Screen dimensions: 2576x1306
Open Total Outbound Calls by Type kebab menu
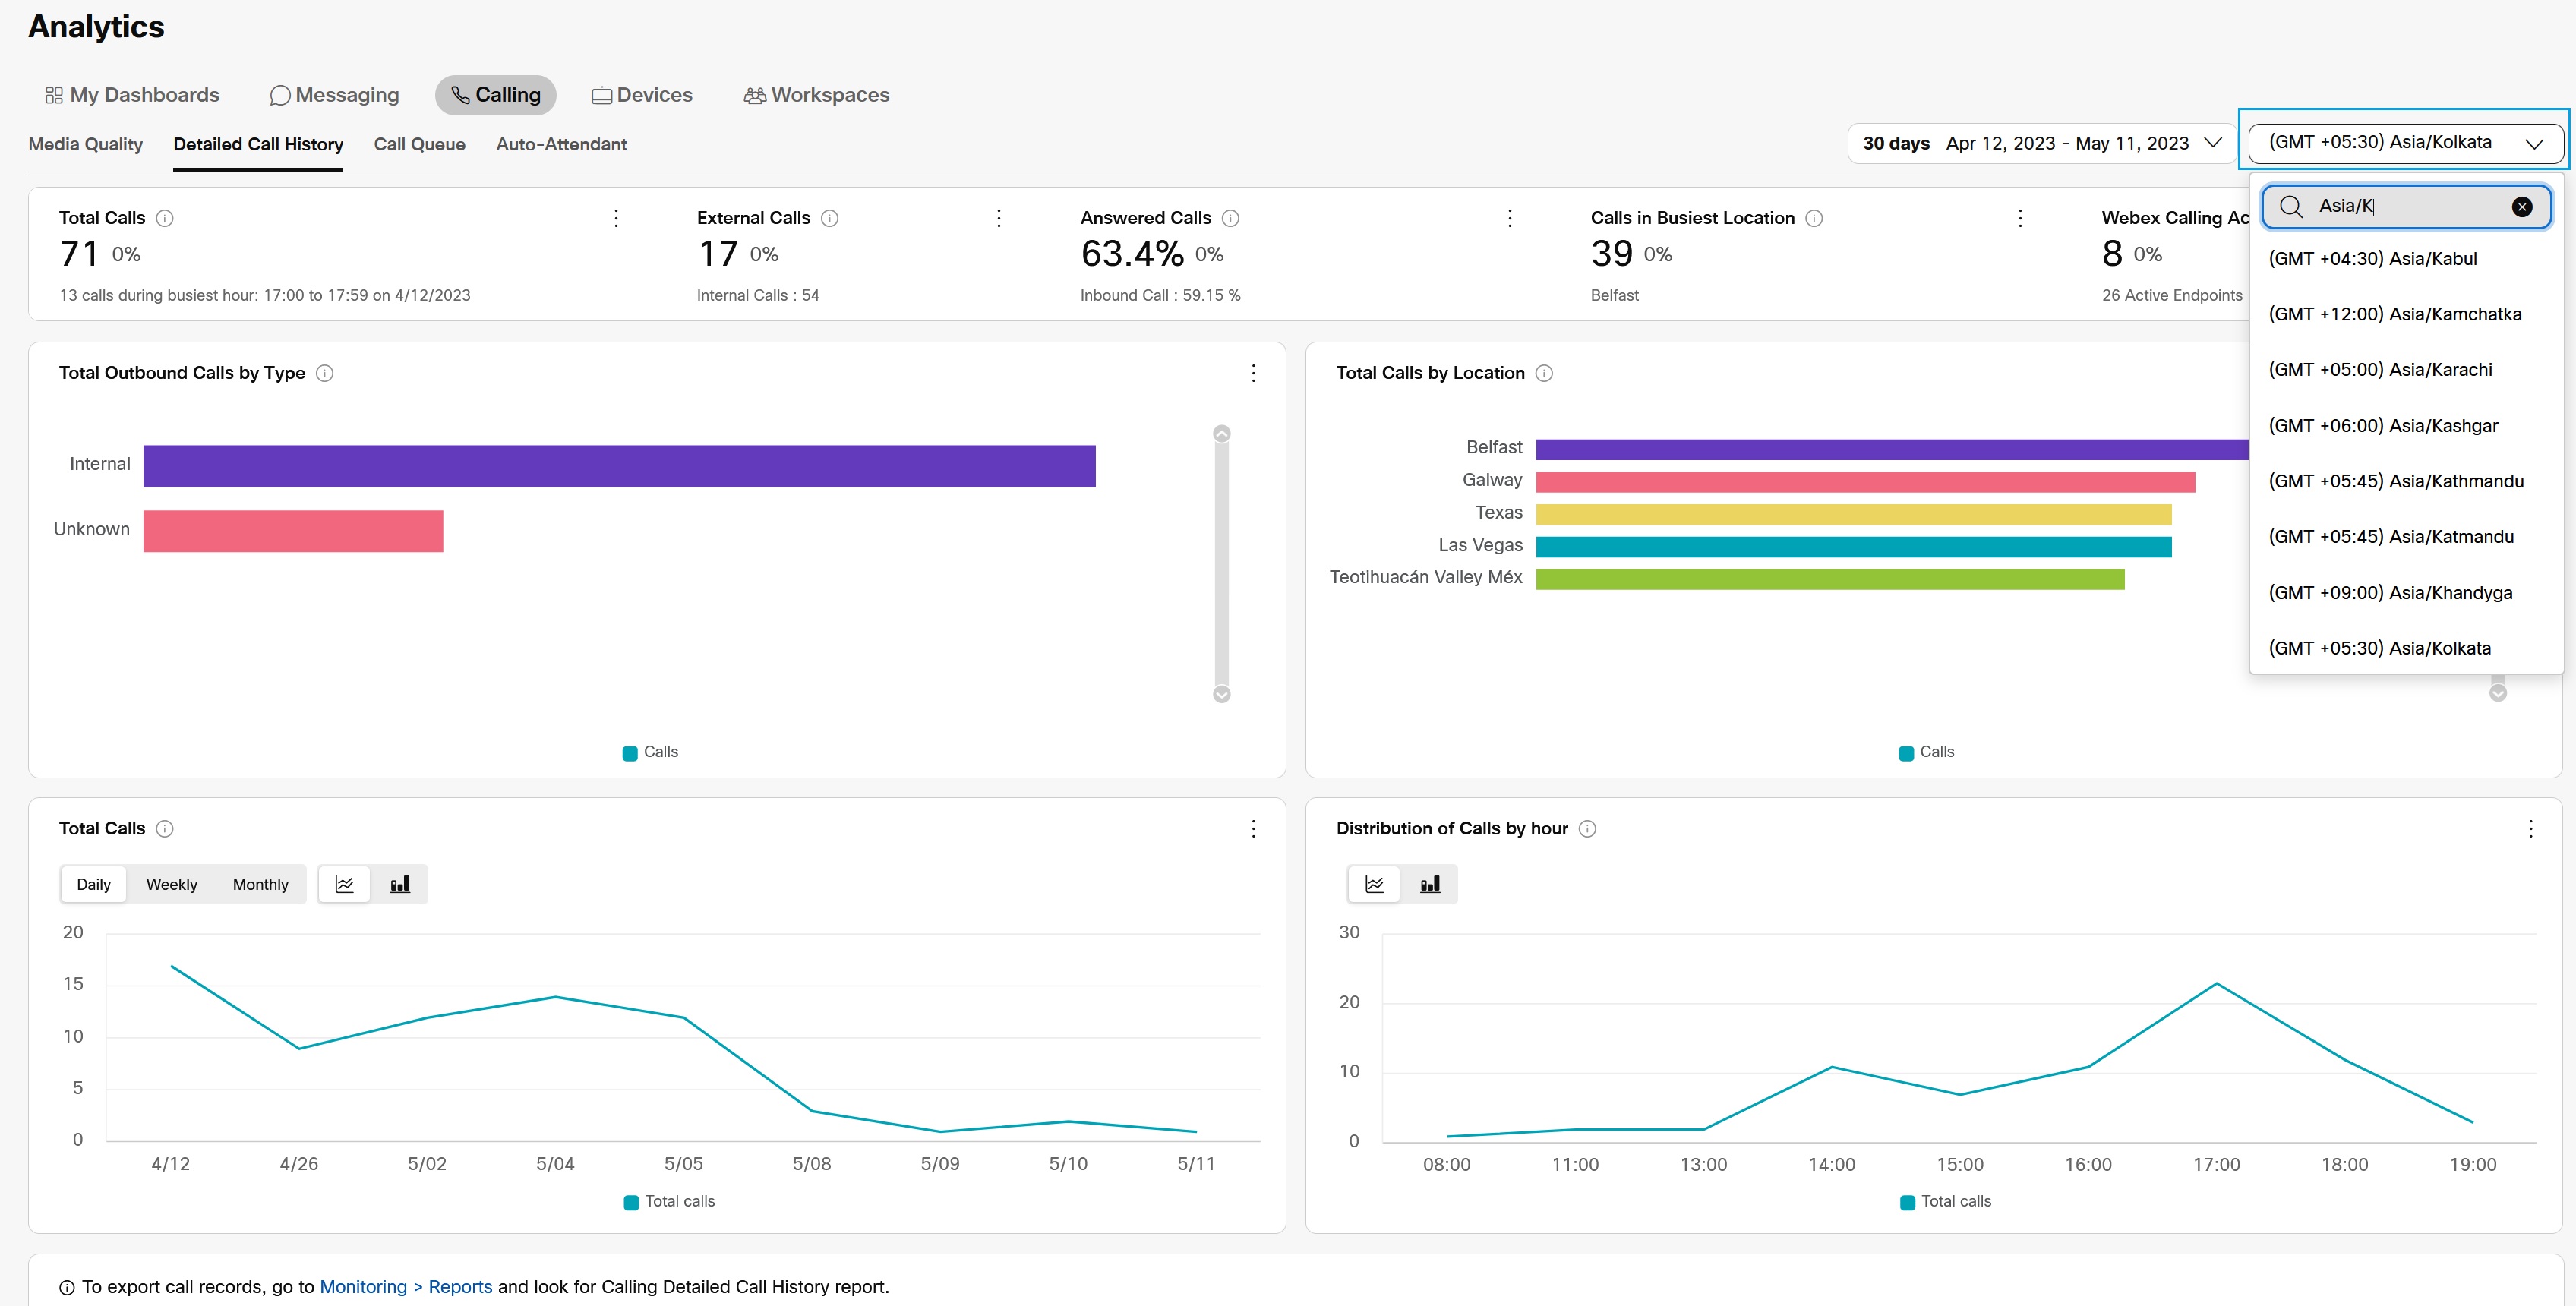point(1253,373)
